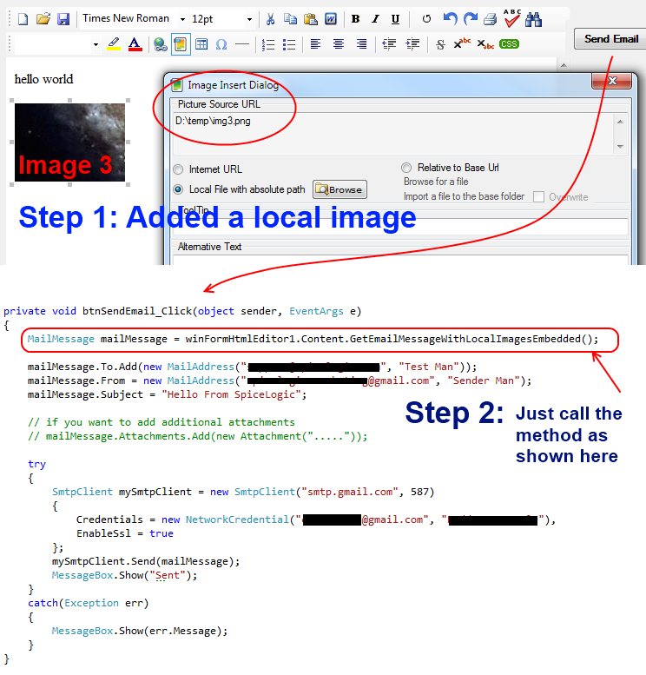Center align the text
Screen dimensions: 646x675
click(339, 44)
